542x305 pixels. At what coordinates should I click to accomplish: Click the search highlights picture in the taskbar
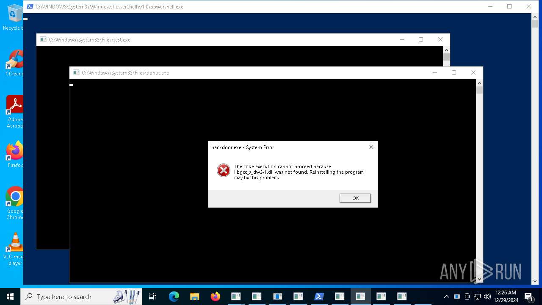(x=126, y=297)
